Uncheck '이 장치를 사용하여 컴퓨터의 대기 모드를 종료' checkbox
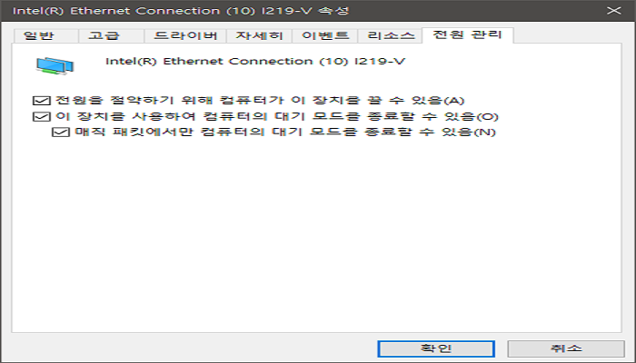The image size is (636, 363). pos(38,117)
